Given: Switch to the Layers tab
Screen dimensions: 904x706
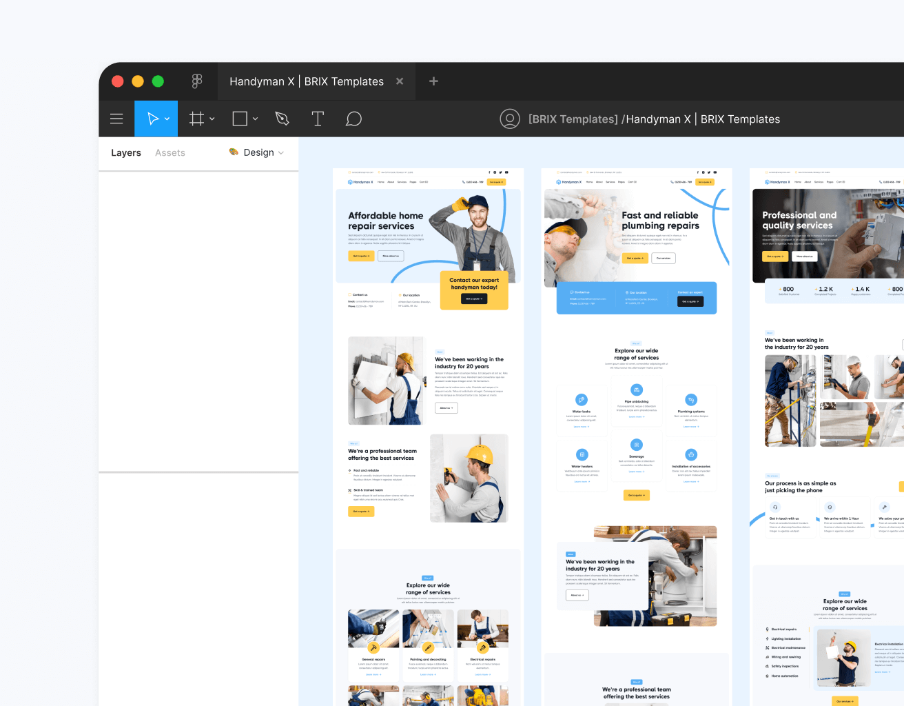Looking at the screenshot, I should tap(126, 152).
